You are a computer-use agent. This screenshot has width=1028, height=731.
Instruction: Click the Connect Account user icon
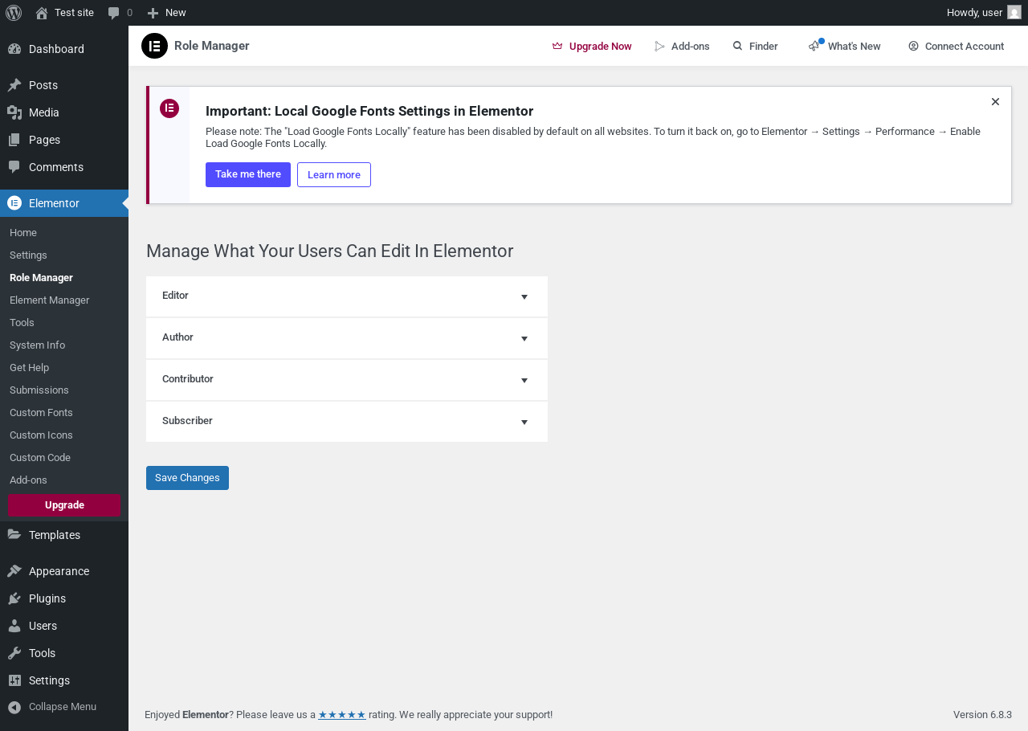913,46
